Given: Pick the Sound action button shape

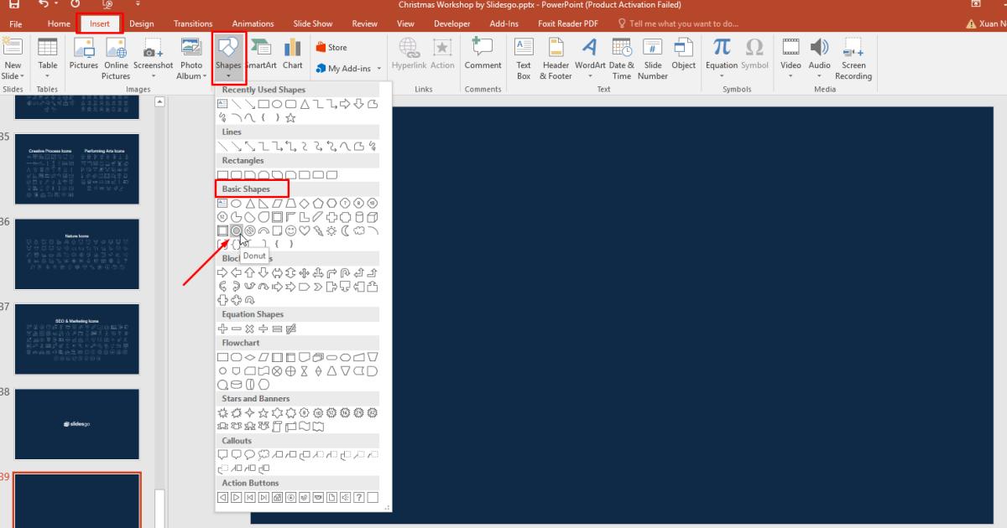Looking at the screenshot, I should click(x=345, y=498).
